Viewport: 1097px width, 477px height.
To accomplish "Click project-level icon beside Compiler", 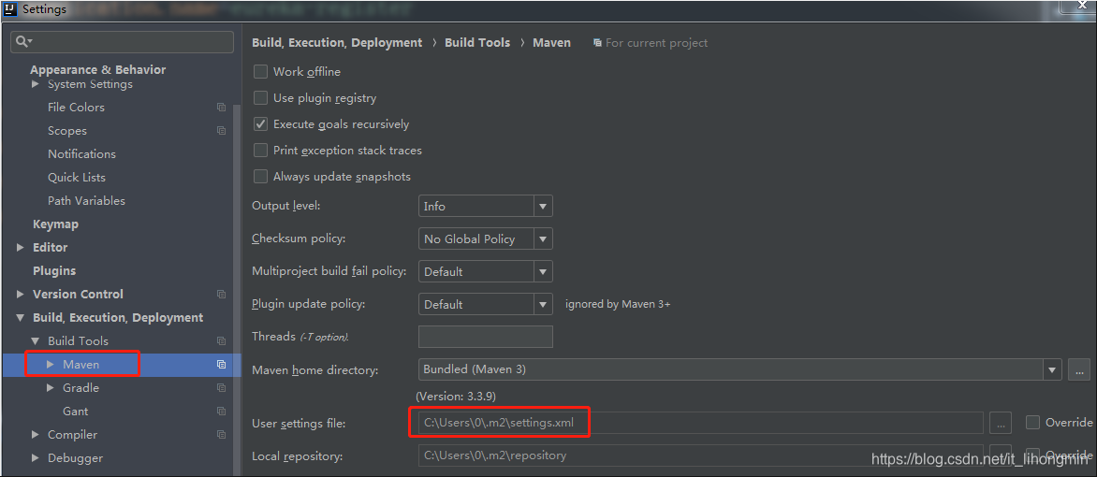I will [x=221, y=435].
